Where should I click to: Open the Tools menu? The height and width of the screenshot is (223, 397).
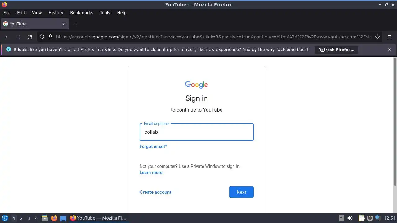click(105, 13)
